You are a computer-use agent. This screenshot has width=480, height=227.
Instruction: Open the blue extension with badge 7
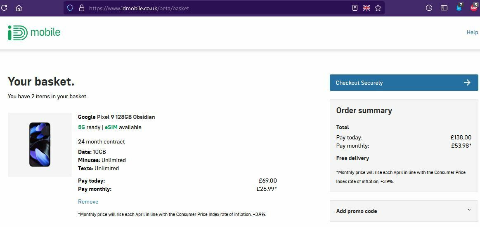[459, 8]
